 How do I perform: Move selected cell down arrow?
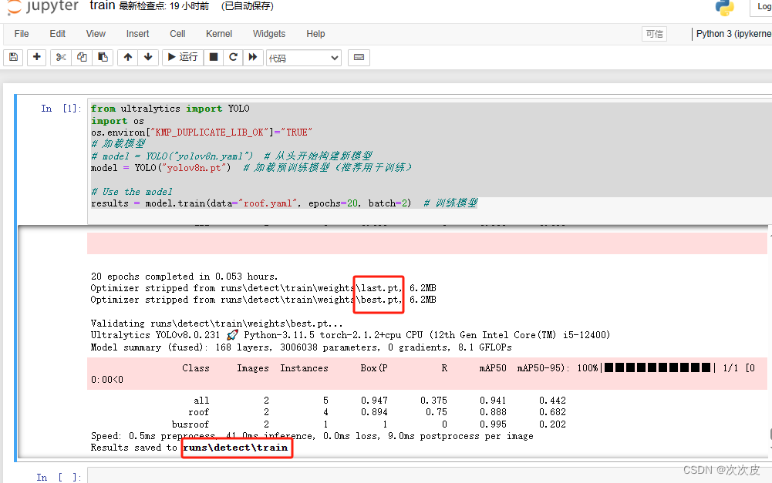tap(148, 58)
